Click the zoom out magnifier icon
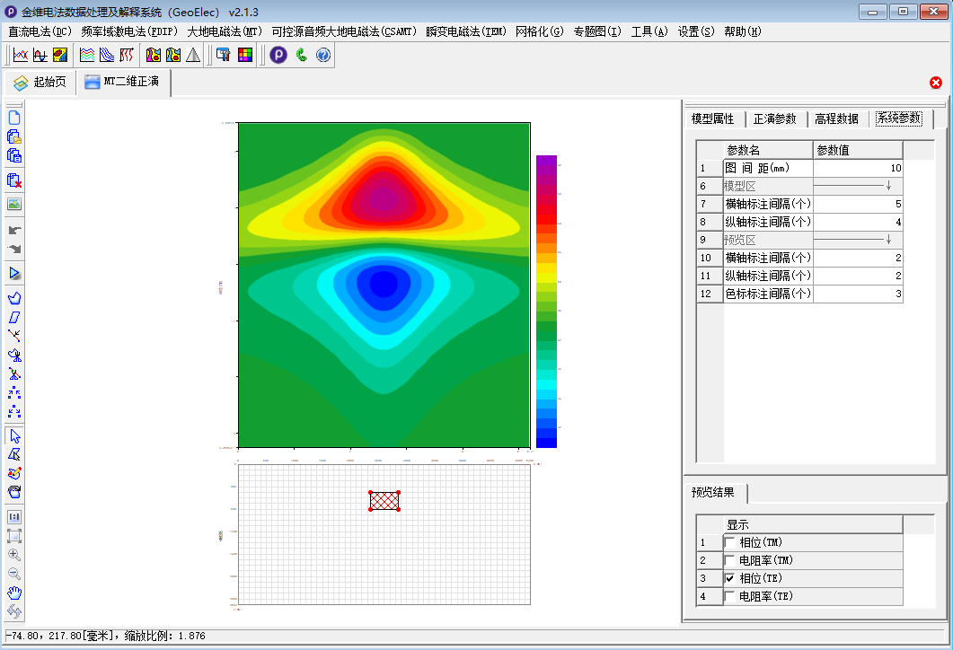 pyautogui.click(x=14, y=574)
